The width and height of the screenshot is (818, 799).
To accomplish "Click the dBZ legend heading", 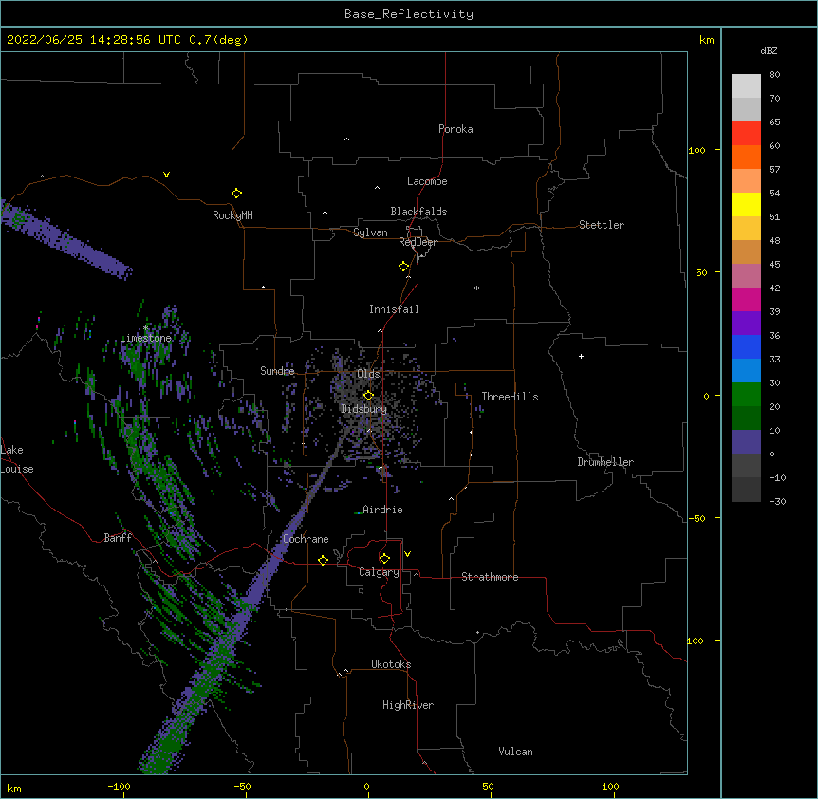I will 769,51.
